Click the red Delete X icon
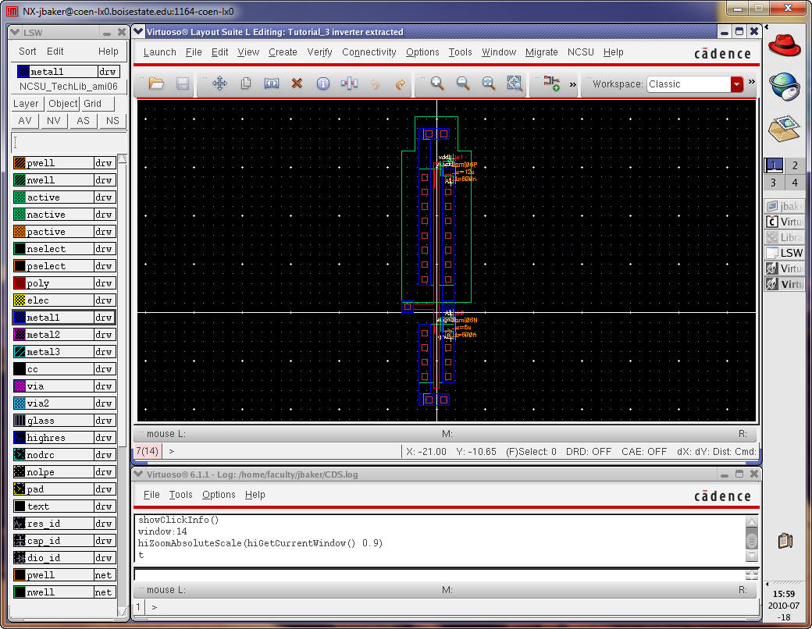812x629 pixels. tap(297, 84)
